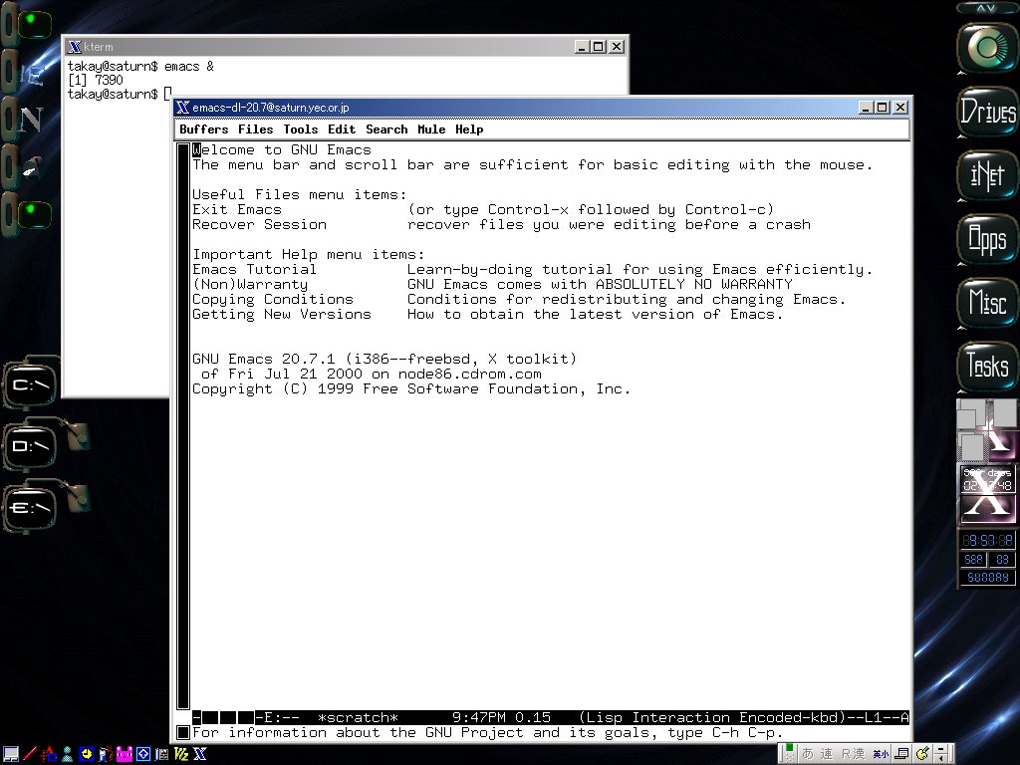Toggle R漢 romaji-kanji mode in IME bar
Screen dimensions: 1020x765
(x=853, y=754)
